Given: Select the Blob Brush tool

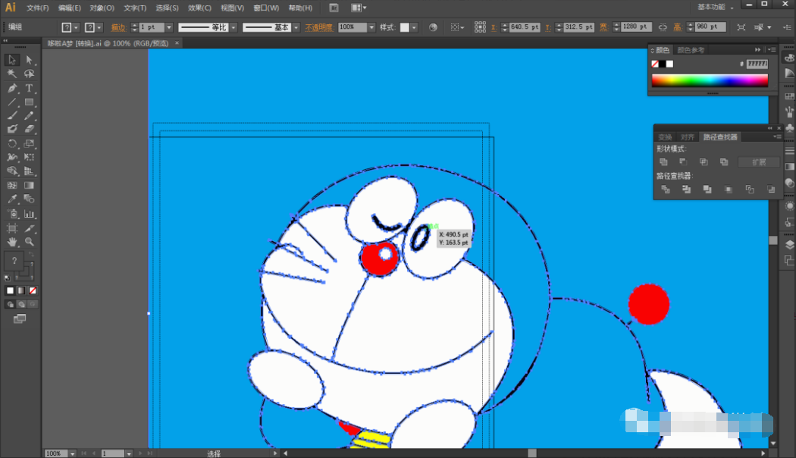Looking at the screenshot, I should [x=11, y=130].
